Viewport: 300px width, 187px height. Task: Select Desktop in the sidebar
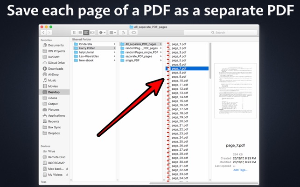tap(54, 92)
